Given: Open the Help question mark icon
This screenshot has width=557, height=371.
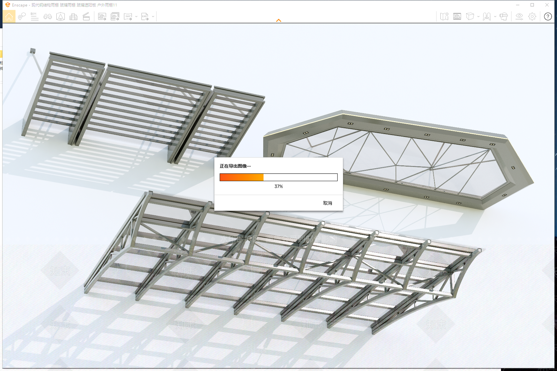Looking at the screenshot, I should 548,16.
